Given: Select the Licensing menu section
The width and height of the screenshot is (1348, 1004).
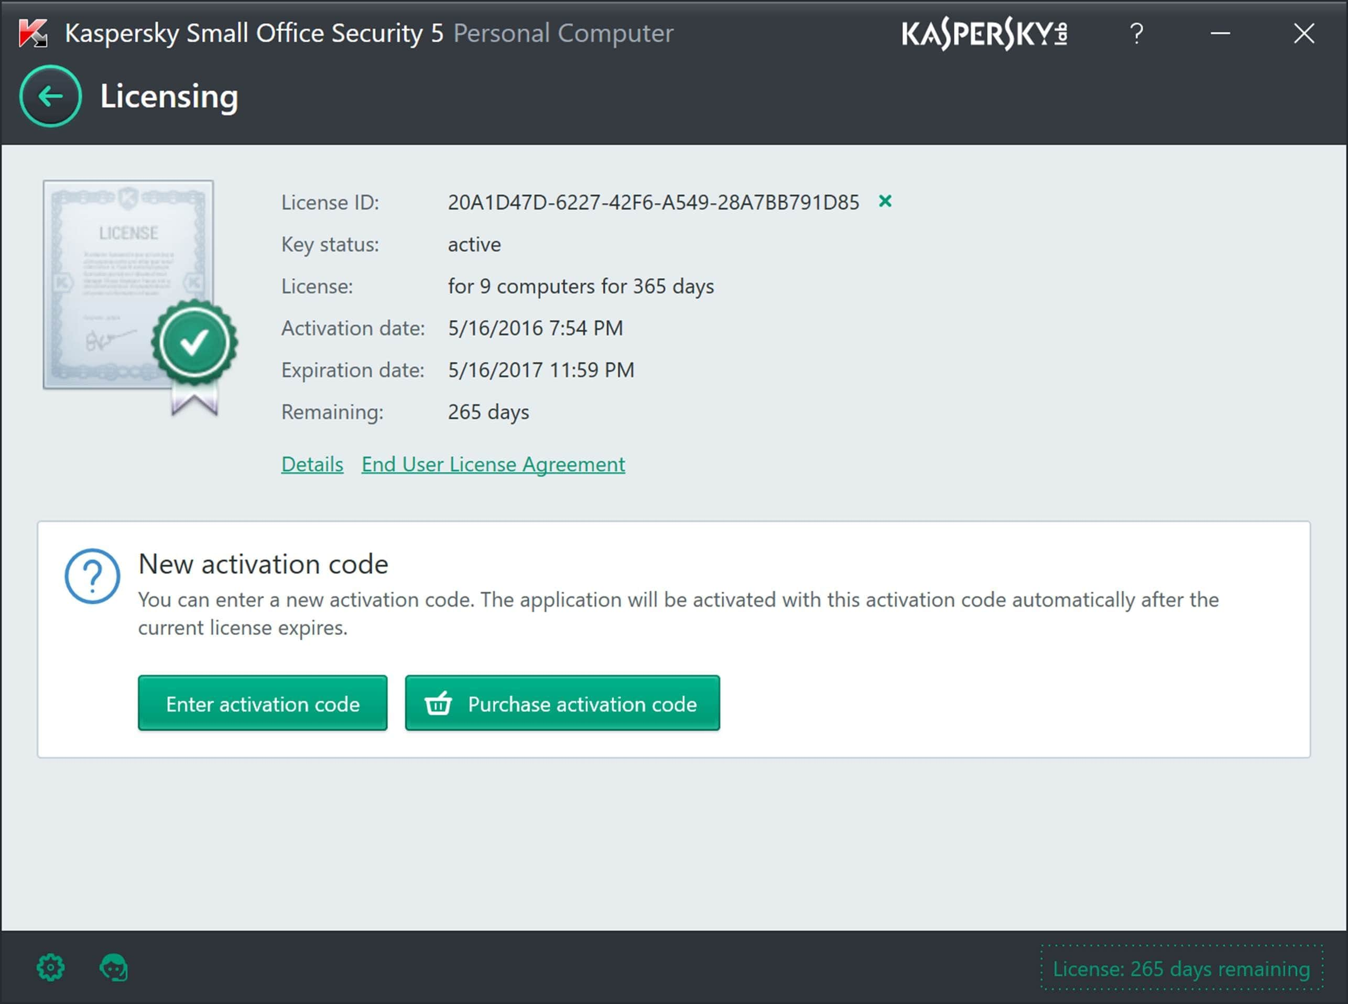Looking at the screenshot, I should point(169,97).
